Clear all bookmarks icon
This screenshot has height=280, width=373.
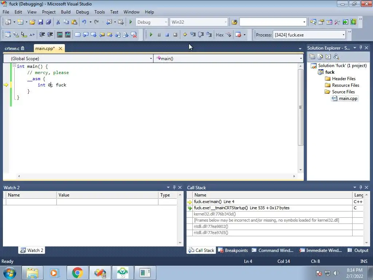(x=134, y=35)
